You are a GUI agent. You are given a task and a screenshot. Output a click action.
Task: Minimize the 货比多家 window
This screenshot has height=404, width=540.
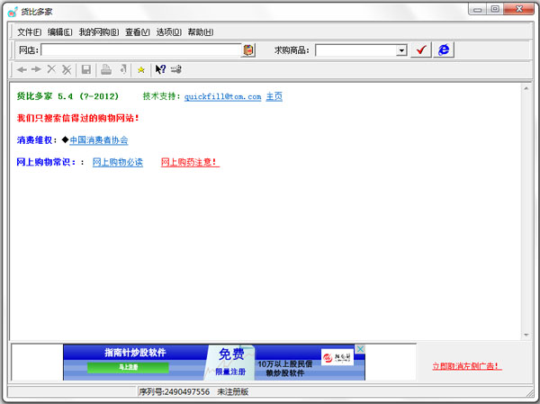coord(478,9)
